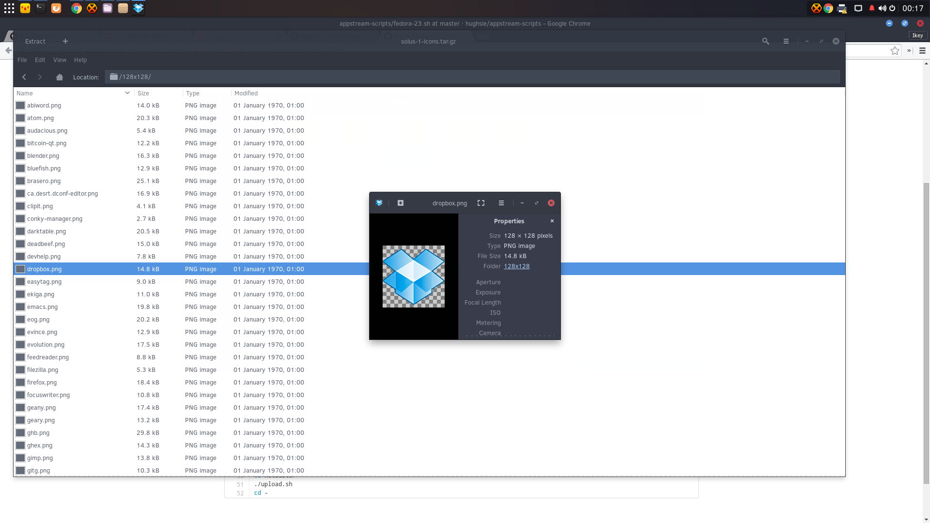Viewport: 930px width, 523px height.
Task: Open the yellow card game launcher icon
Action: click(25, 8)
